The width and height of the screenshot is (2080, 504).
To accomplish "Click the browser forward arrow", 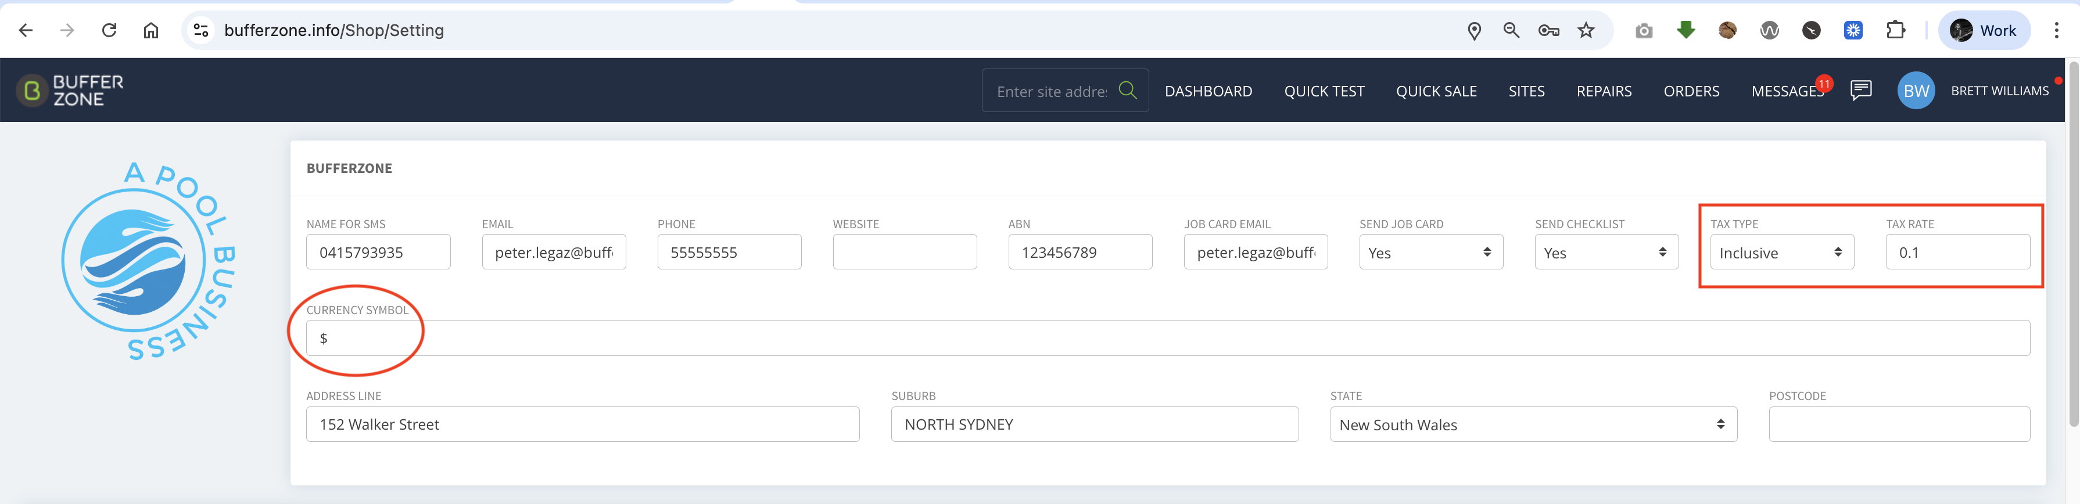I will tap(67, 31).
